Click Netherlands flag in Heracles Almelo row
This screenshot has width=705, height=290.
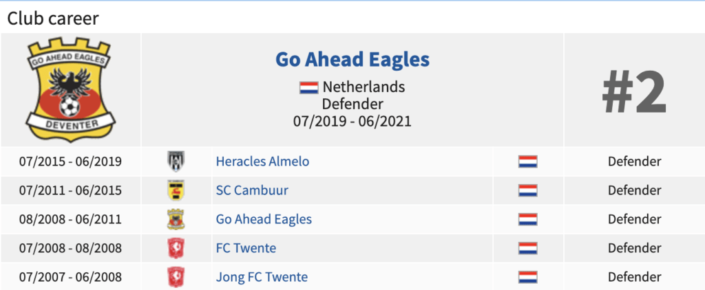528,161
